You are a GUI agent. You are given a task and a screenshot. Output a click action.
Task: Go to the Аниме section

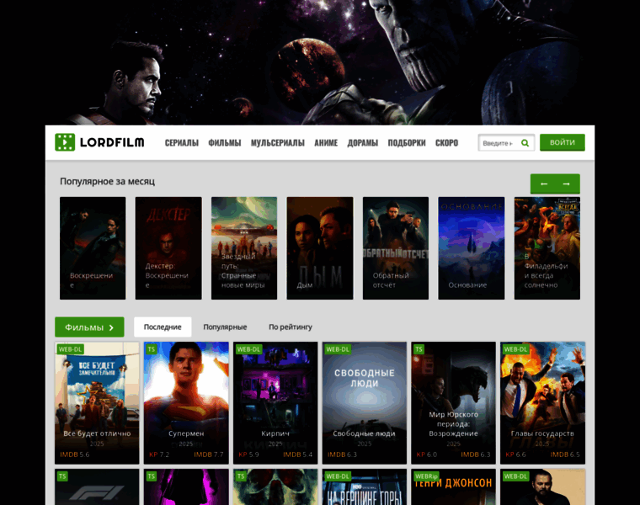pyautogui.click(x=326, y=143)
